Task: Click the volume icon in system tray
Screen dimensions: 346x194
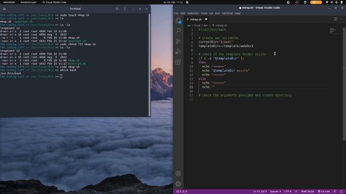Action: pos(331,2)
